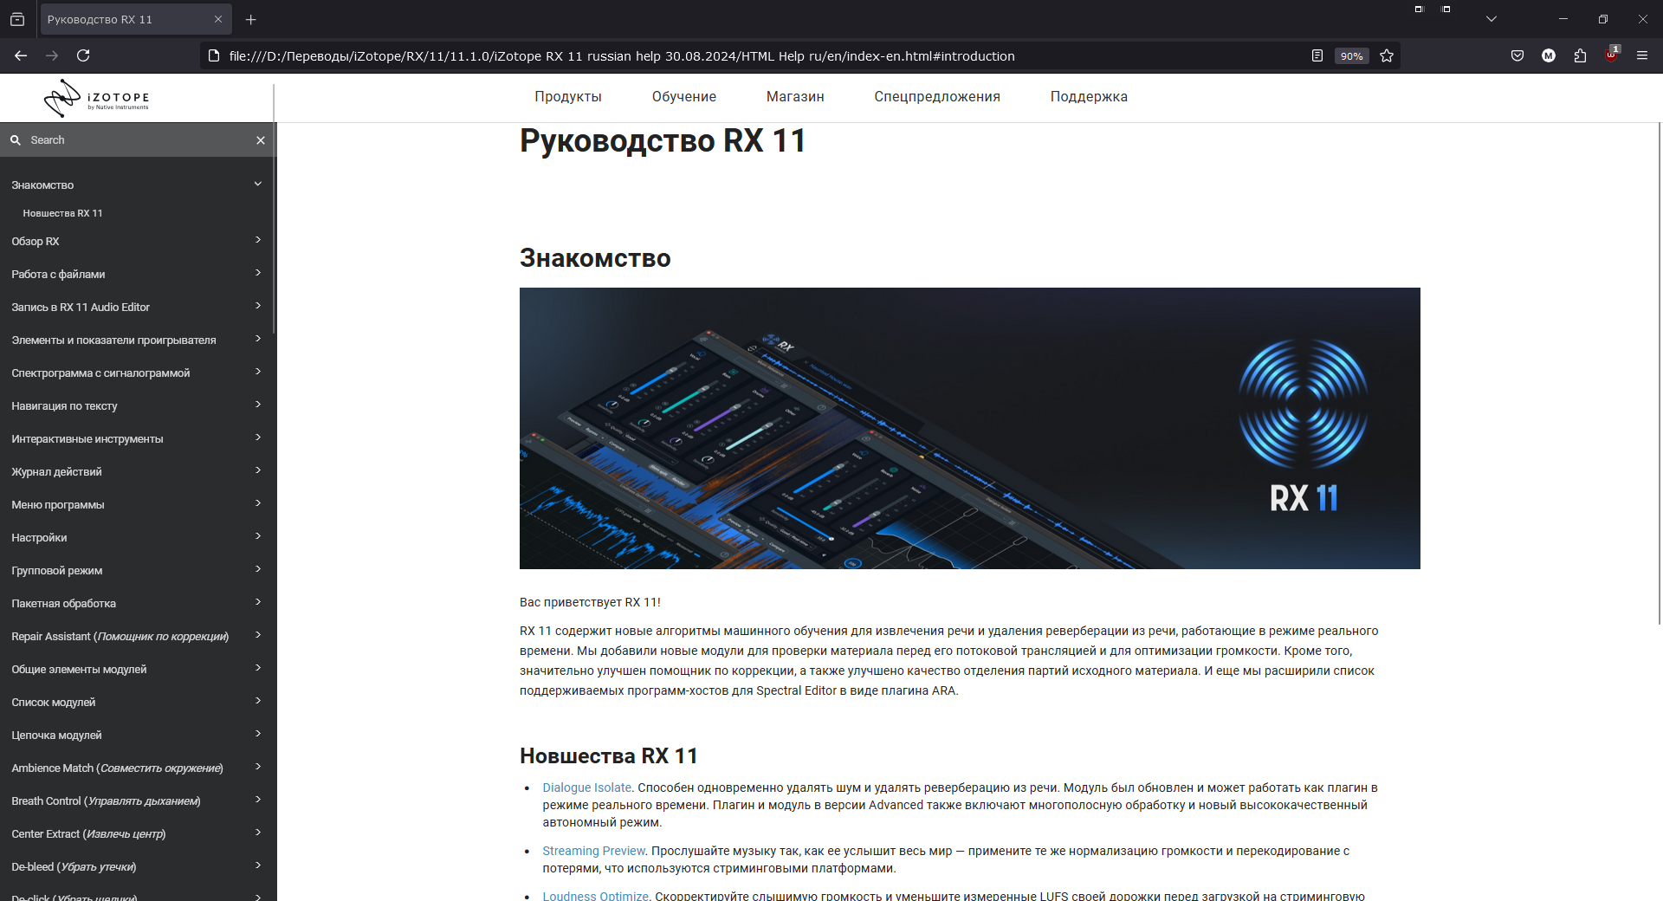Open the account icon labeled M
The image size is (1663, 901).
pos(1549,55)
